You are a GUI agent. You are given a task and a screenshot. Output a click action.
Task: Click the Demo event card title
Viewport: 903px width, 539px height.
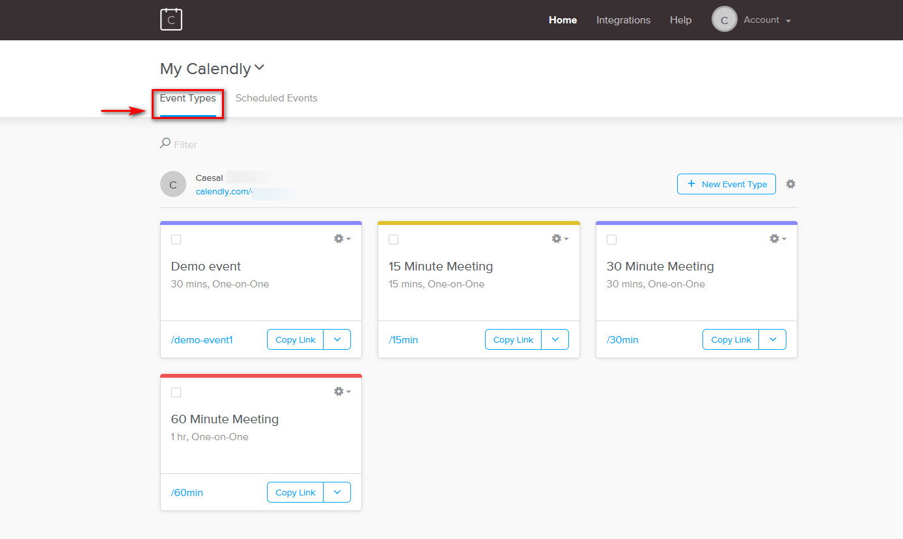[x=206, y=267]
